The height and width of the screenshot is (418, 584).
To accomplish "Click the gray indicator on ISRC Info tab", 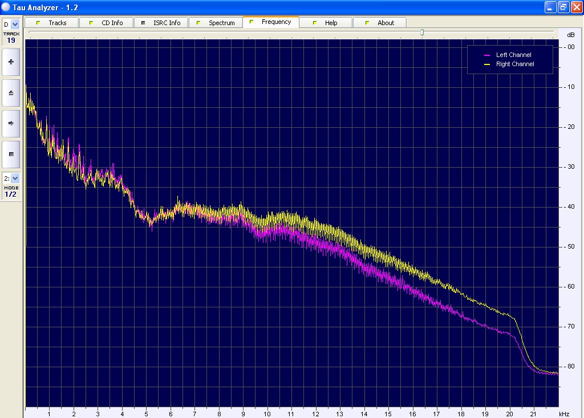I will tap(143, 23).
